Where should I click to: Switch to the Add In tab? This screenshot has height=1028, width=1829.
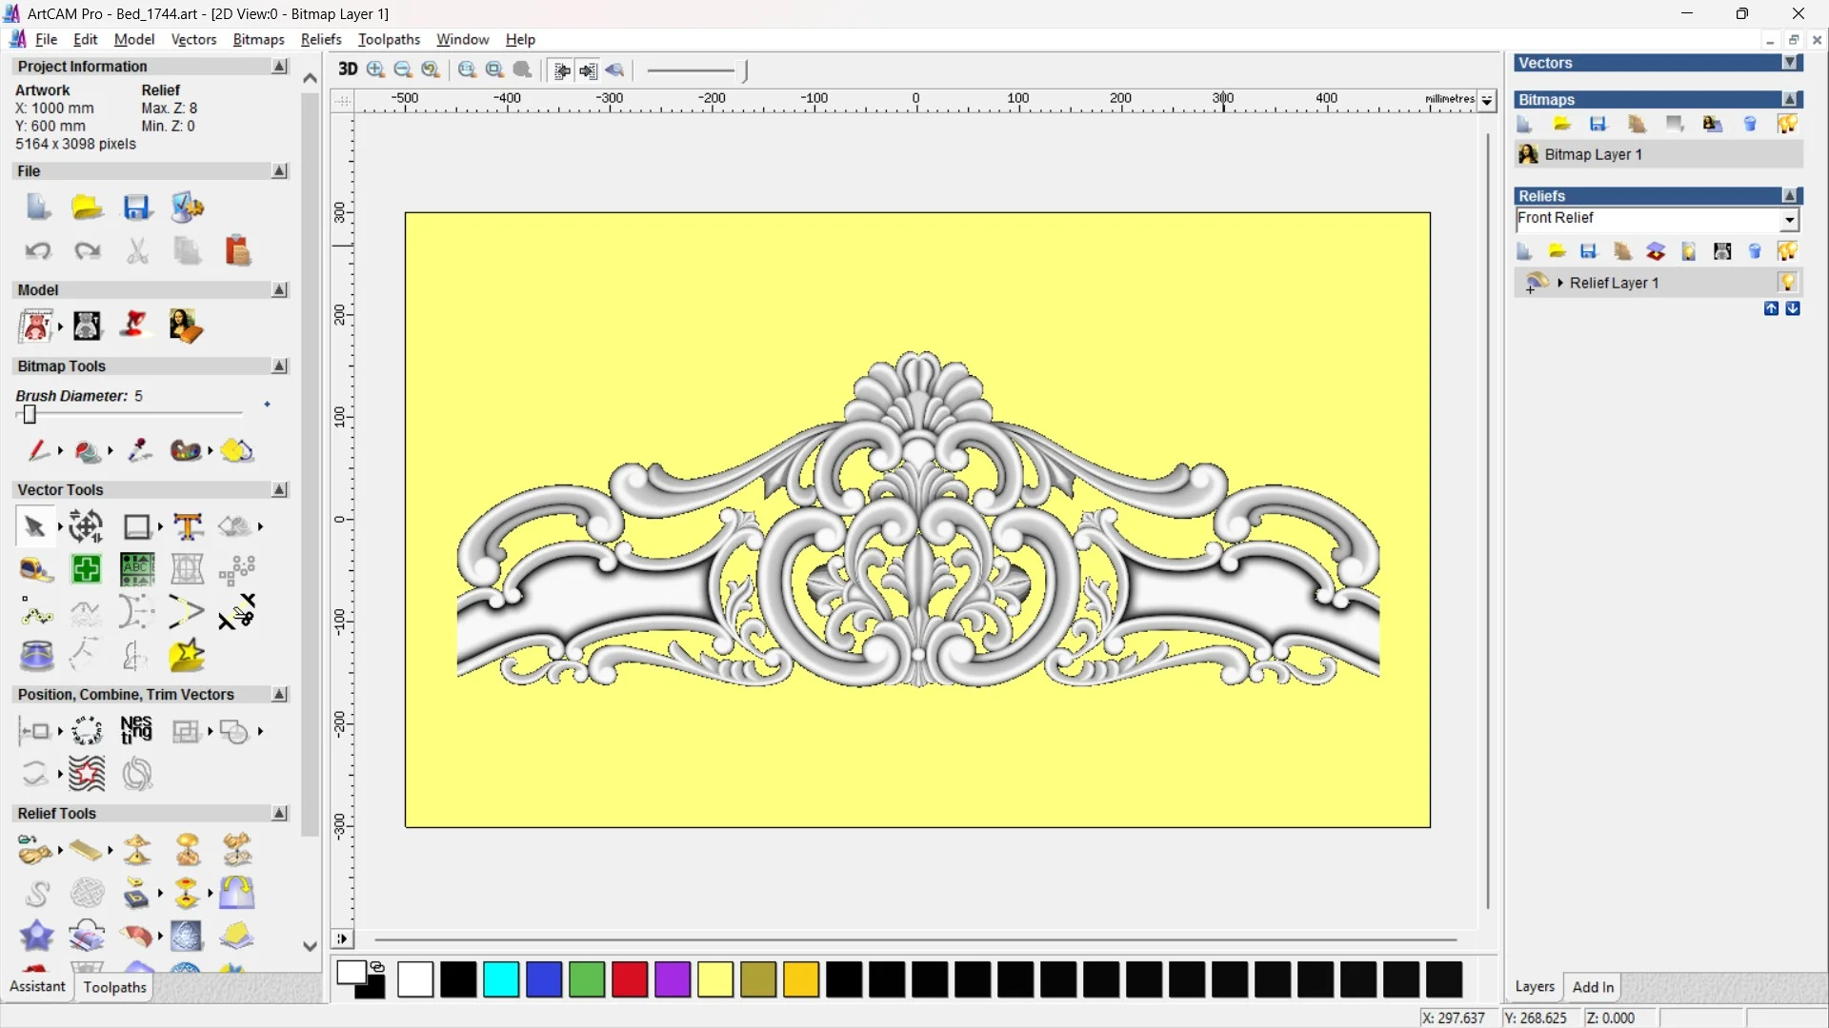pyautogui.click(x=1593, y=987)
